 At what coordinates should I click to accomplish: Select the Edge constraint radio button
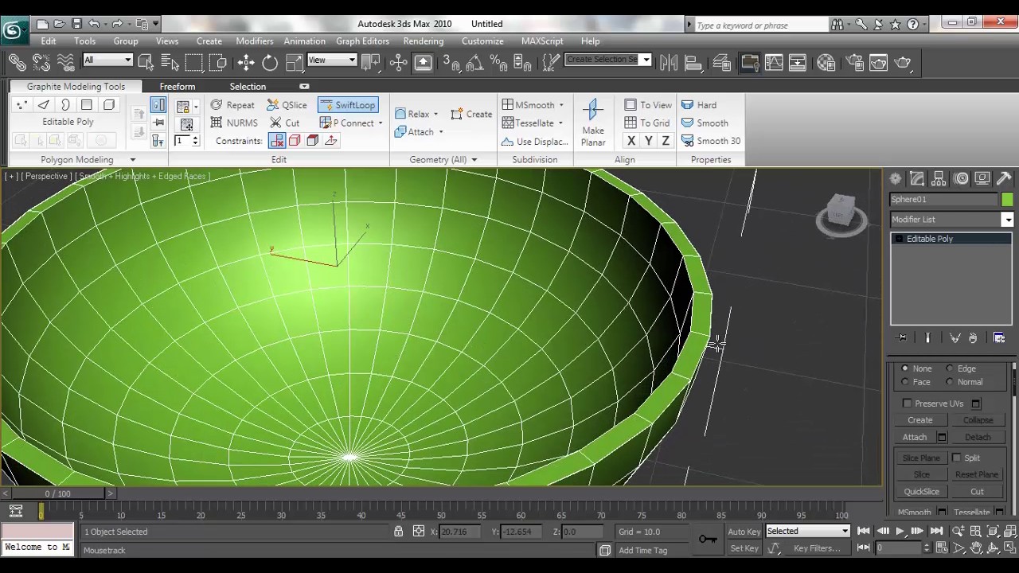[x=949, y=368]
